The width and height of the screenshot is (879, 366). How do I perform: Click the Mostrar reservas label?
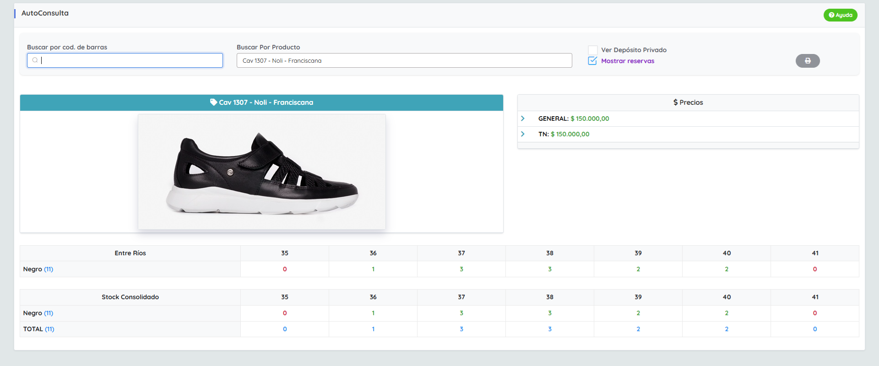pyautogui.click(x=627, y=61)
